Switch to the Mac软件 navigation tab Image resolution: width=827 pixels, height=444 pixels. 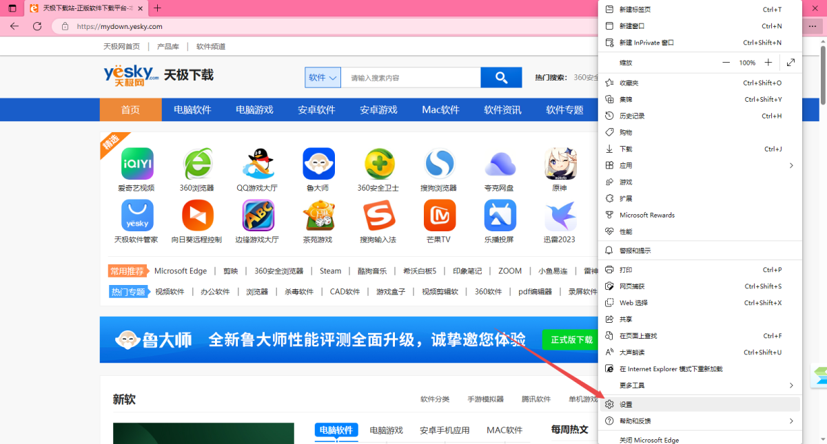click(x=440, y=109)
